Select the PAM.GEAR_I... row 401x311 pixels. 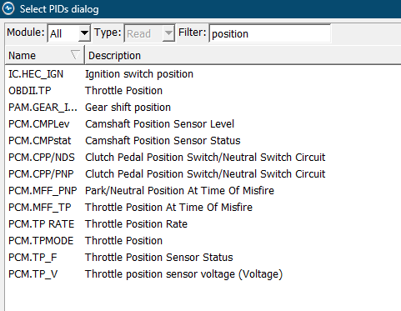(x=203, y=108)
